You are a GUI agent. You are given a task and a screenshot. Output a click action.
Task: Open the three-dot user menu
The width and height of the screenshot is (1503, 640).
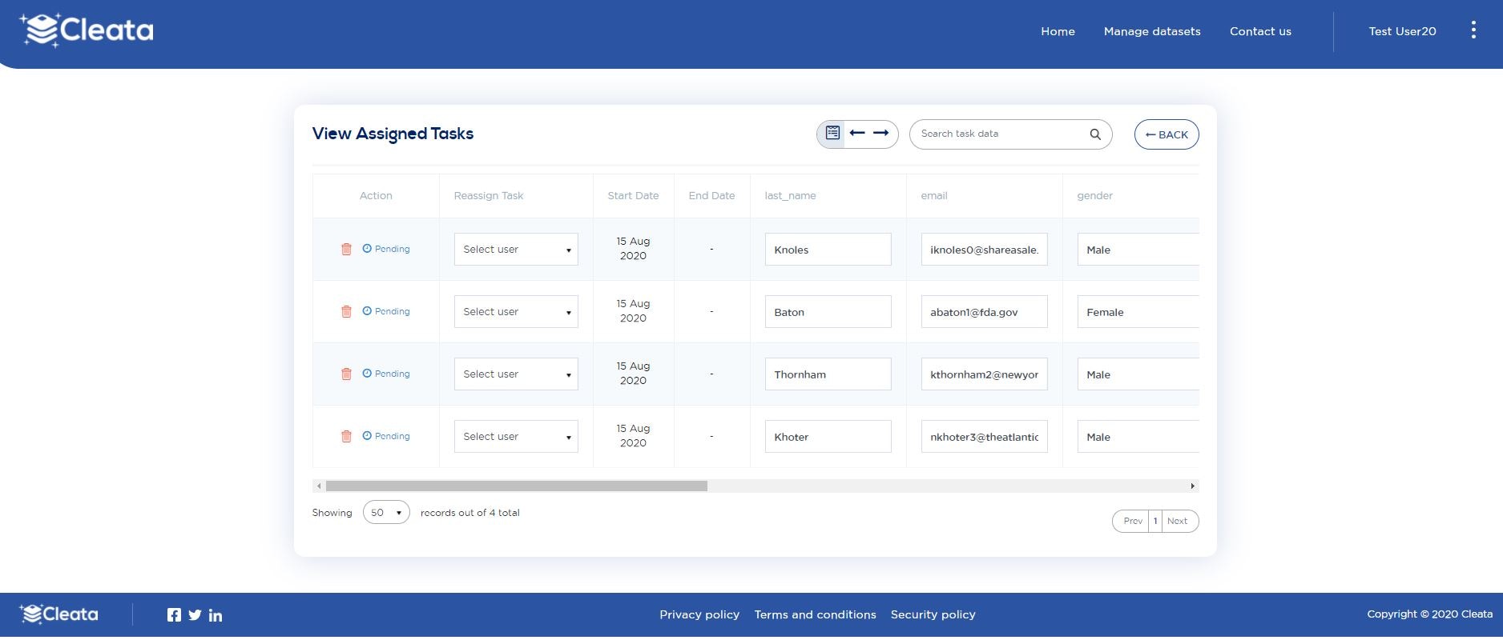[1473, 30]
